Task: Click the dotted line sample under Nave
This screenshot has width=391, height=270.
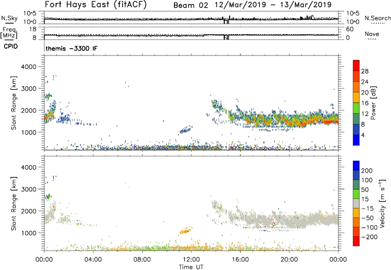Action: 372,39
